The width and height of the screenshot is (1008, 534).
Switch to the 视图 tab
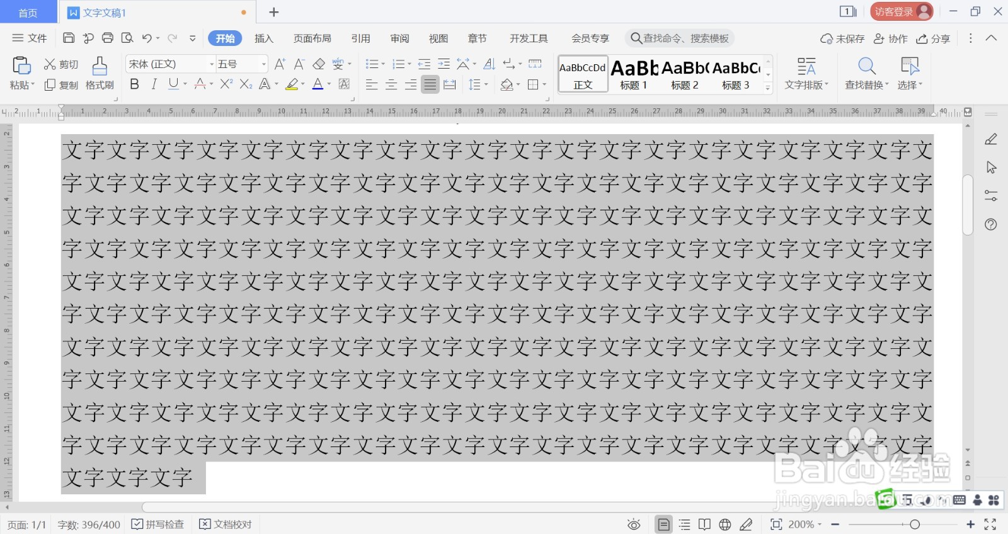438,38
